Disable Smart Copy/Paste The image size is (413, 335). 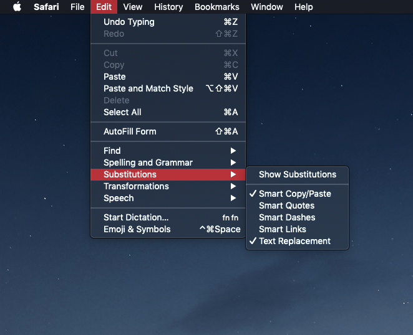pos(298,194)
